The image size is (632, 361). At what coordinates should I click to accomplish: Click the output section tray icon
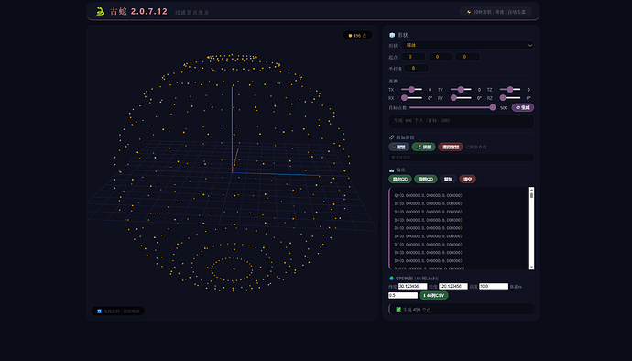click(x=391, y=170)
